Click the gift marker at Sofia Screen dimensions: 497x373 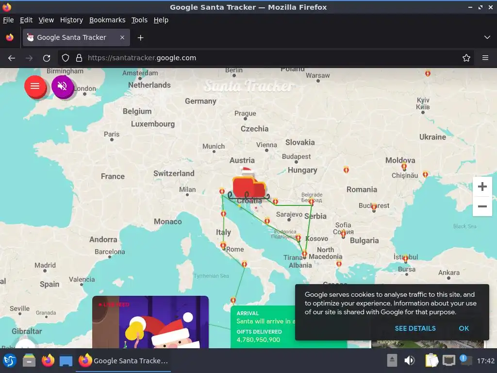pos(343,234)
